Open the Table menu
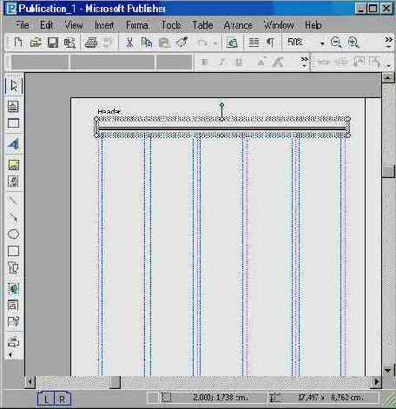 click(x=202, y=25)
